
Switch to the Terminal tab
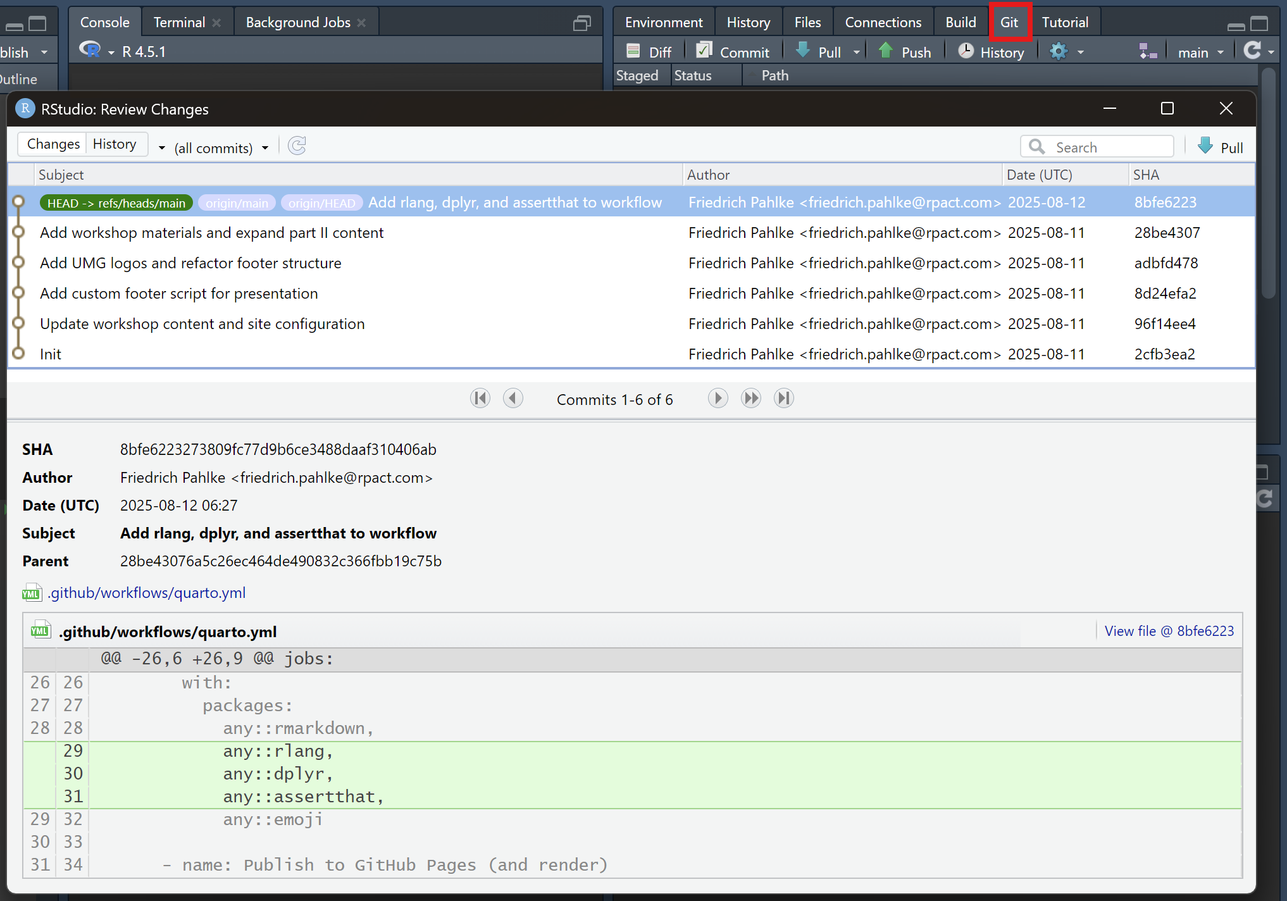[x=179, y=22]
